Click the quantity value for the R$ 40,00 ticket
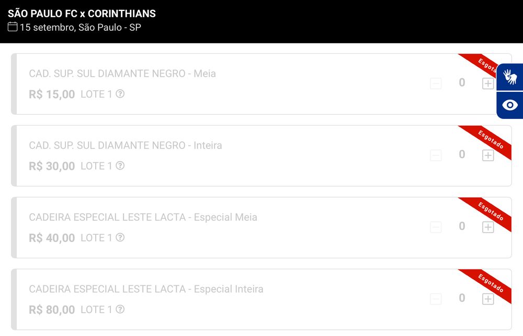 [x=462, y=226]
